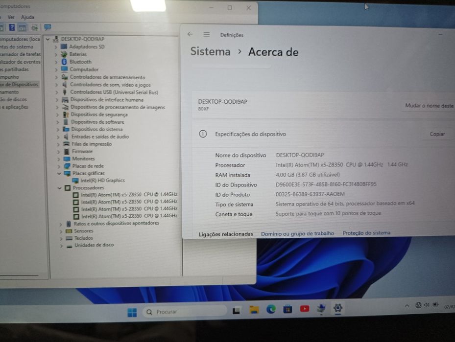This screenshot has height=342, width=455.
Task: Click the Adaptadores SD category icon
Action: pos(64,46)
